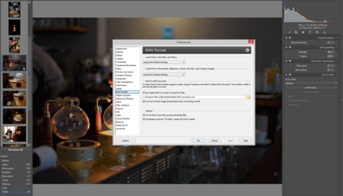The height and width of the screenshot is (196, 343).
Task: Click the Develop All button
Action: [x=16, y=150]
